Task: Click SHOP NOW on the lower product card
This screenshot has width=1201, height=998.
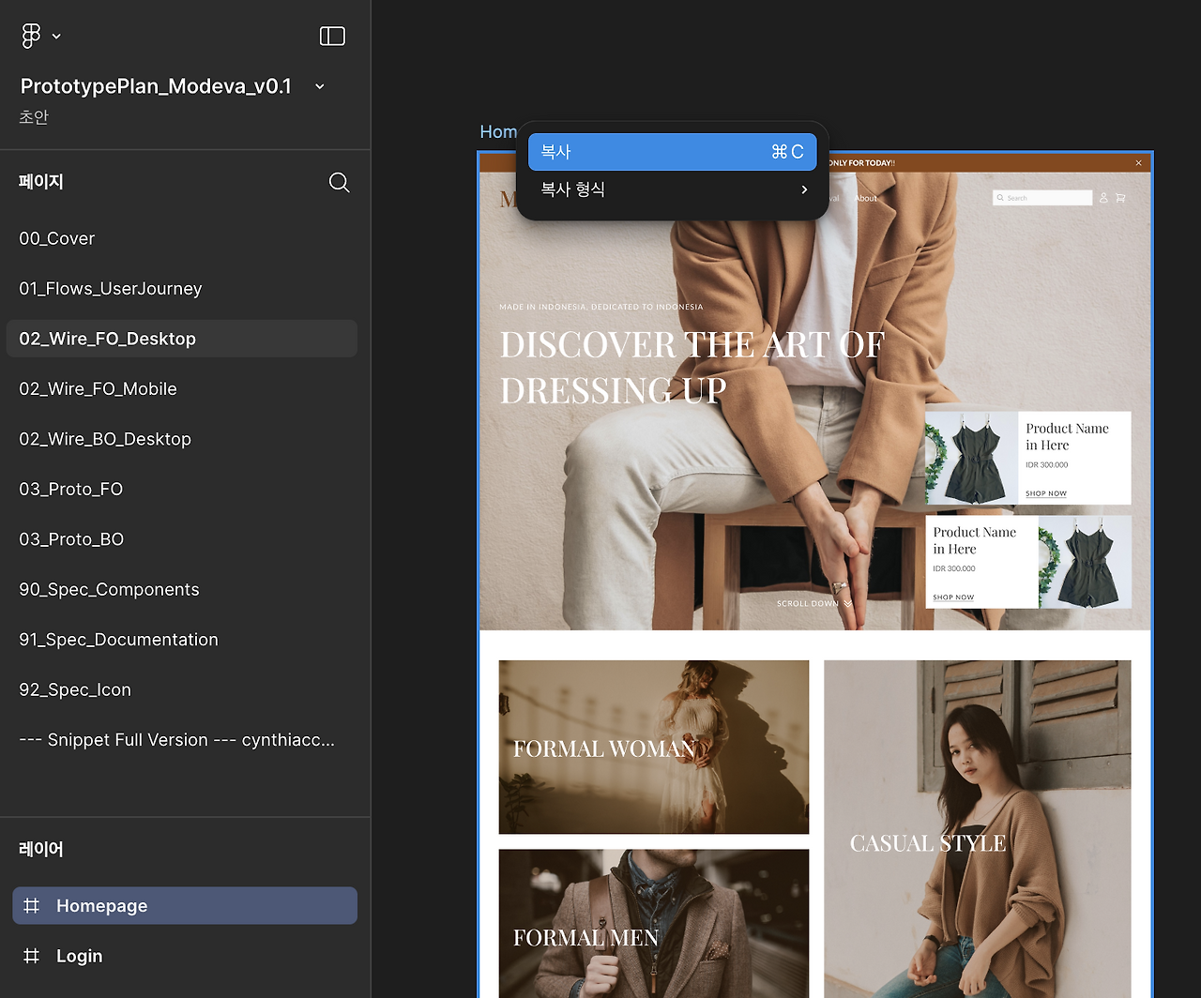Action: pos(953,597)
